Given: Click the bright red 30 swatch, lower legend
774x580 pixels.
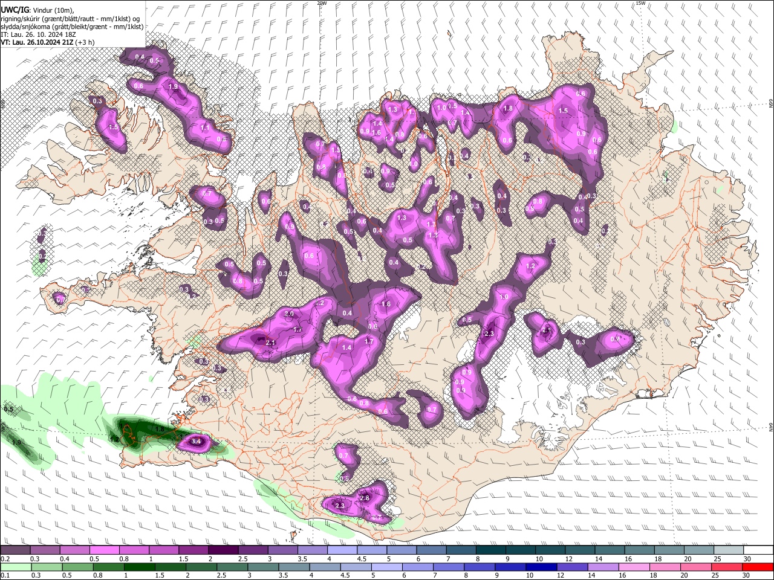Looking at the screenshot, I should 758,567.
